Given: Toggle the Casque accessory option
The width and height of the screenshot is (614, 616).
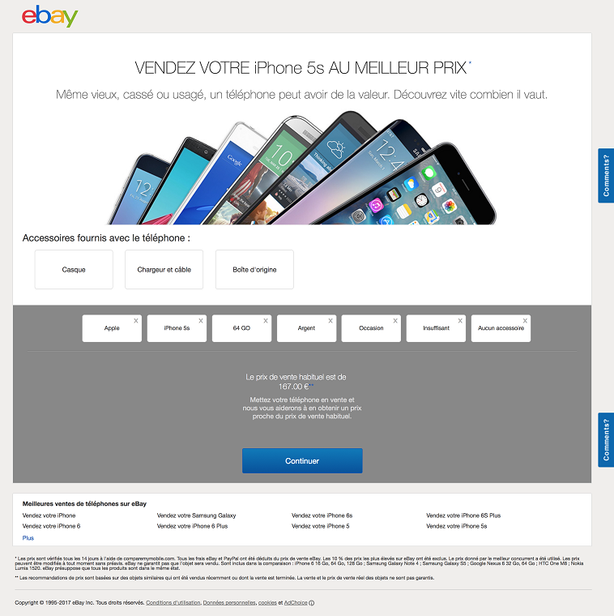Looking at the screenshot, I should 74,269.
